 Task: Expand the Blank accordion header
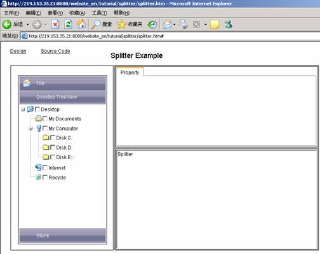point(63,236)
